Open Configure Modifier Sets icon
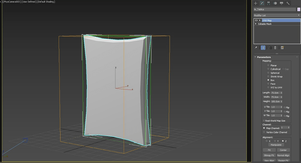Screen dimensions: 301x163 tap(282, 48)
